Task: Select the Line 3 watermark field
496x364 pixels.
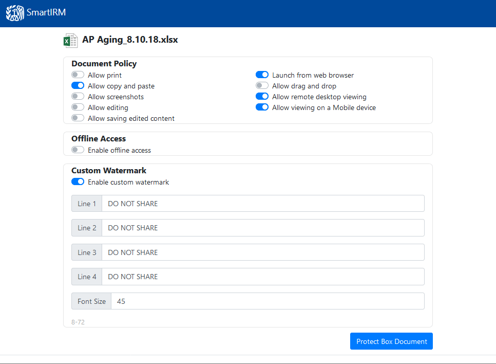Action: point(263,252)
